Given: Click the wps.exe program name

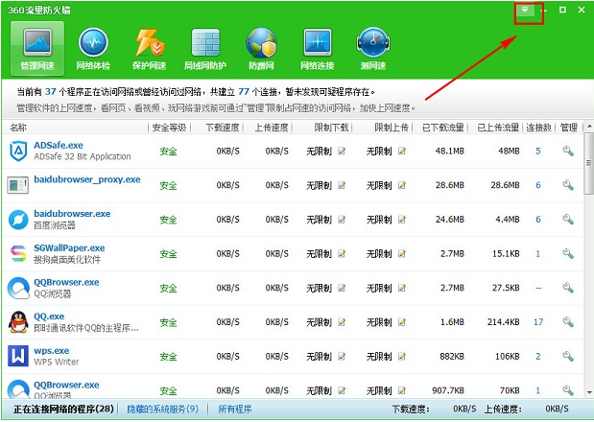Looking at the screenshot, I should click(52, 351).
